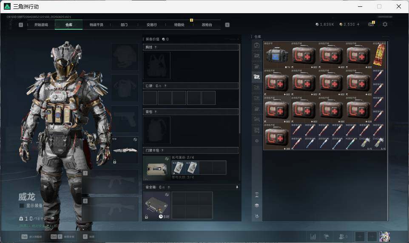Open the settings gear icon

point(385,24)
